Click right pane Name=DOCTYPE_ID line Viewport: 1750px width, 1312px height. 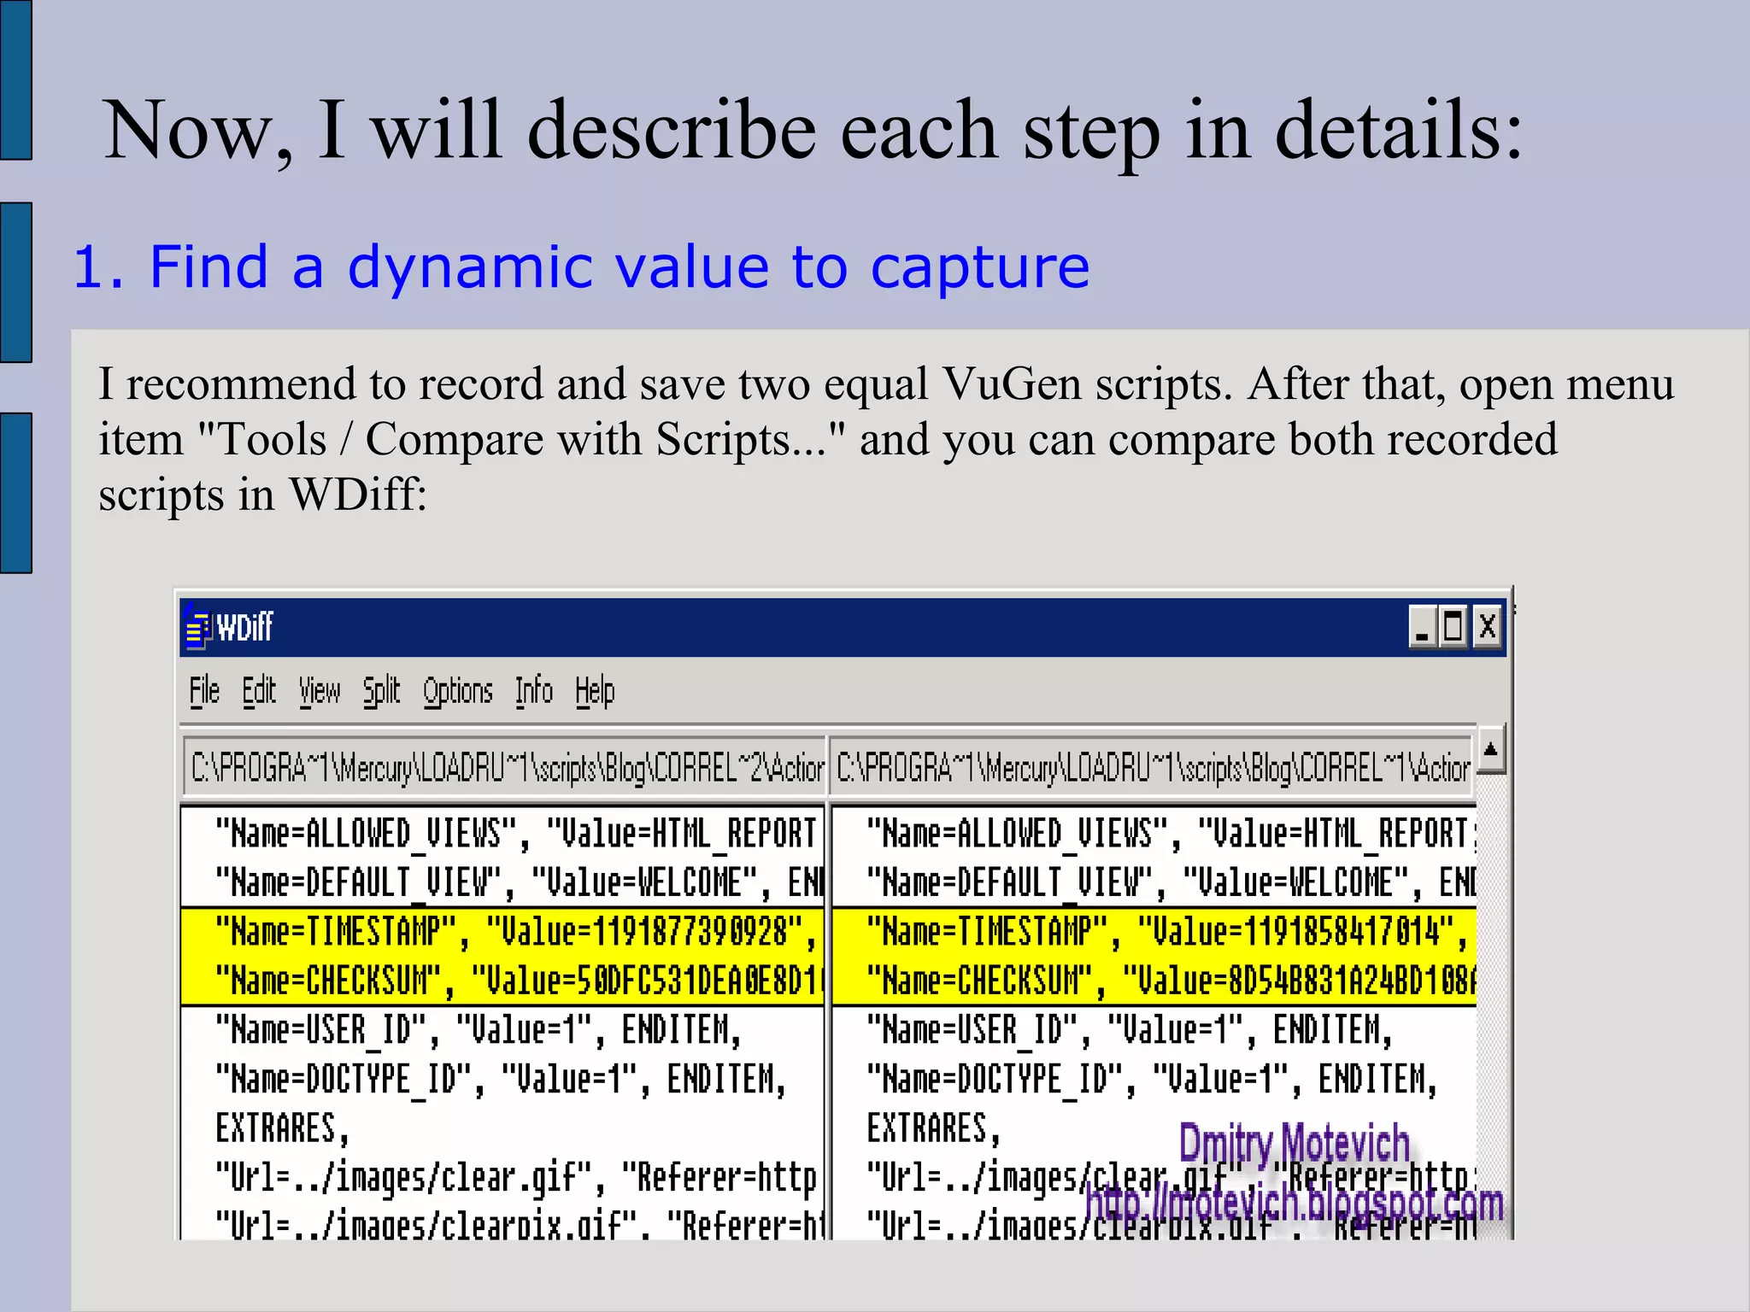(1154, 1080)
